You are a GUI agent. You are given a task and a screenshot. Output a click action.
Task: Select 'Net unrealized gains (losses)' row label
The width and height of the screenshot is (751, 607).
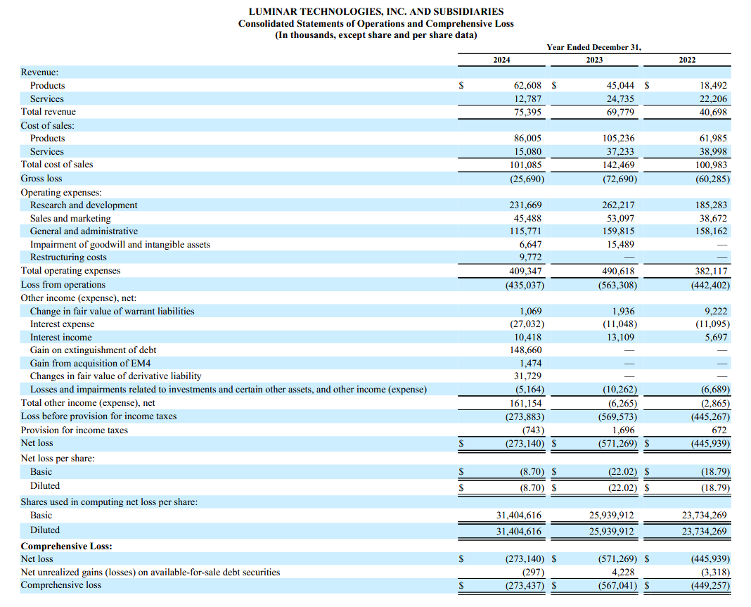point(150,572)
